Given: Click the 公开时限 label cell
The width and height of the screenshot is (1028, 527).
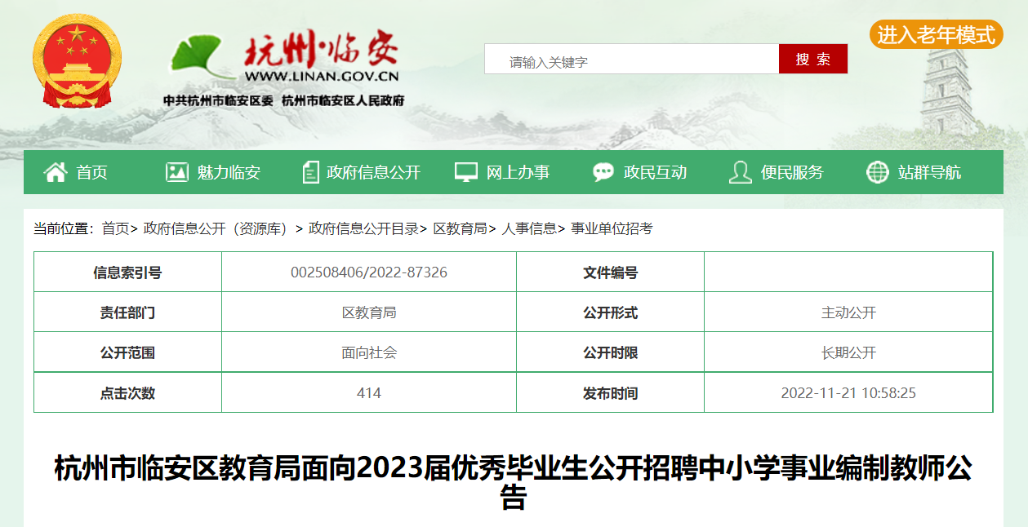Looking at the screenshot, I should (x=610, y=352).
